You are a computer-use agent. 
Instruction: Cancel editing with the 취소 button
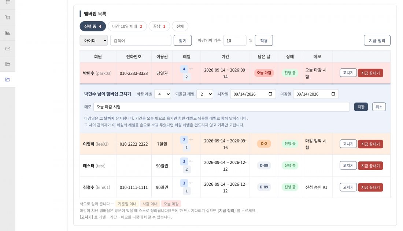(379, 107)
